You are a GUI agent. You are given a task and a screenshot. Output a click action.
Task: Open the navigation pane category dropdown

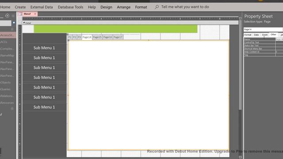point(7,16)
